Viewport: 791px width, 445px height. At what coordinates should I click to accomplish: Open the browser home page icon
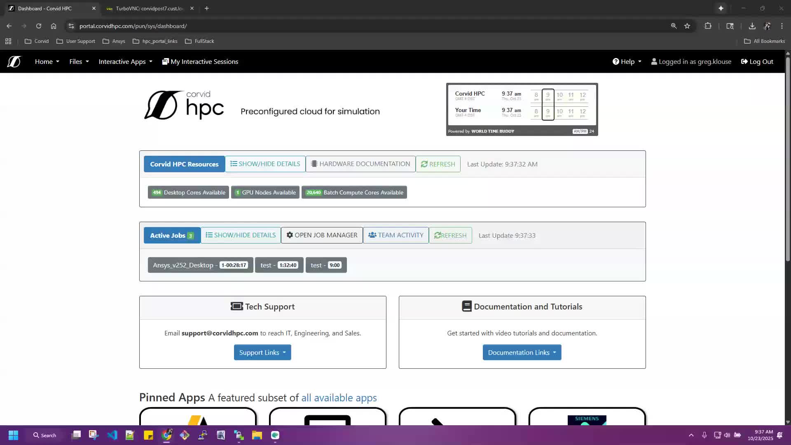coord(54,26)
